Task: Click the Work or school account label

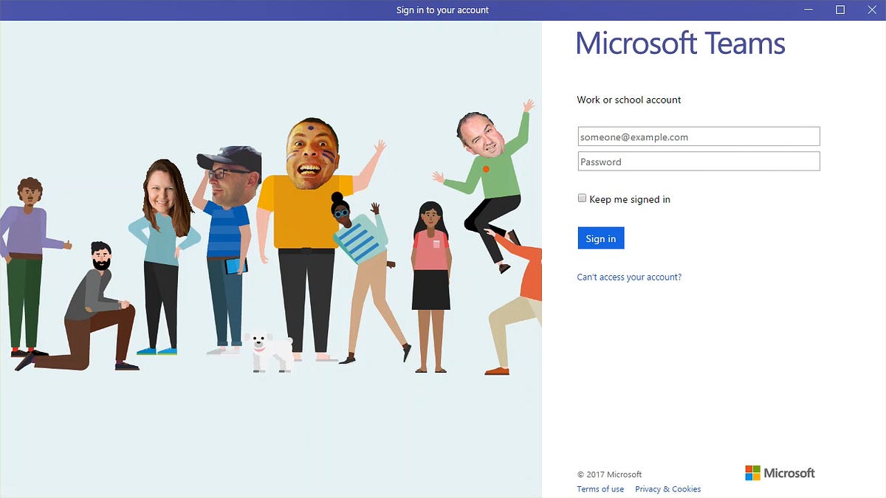Action: click(629, 100)
